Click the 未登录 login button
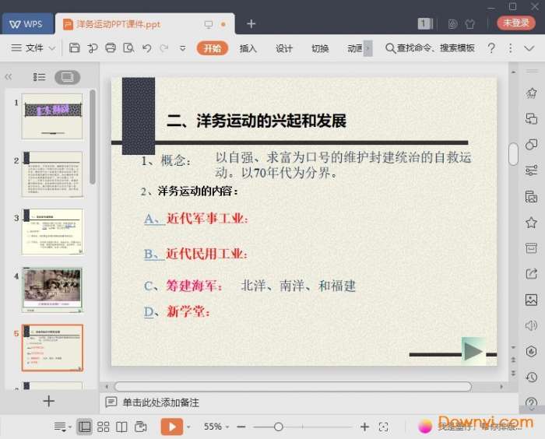The width and height of the screenshot is (545, 439). click(x=515, y=23)
